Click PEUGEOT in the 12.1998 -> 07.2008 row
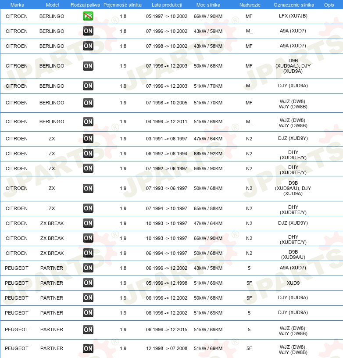343x358 pixels. click(x=17, y=348)
